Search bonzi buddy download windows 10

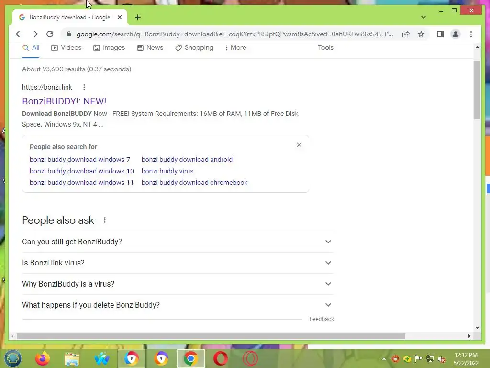tap(81, 171)
